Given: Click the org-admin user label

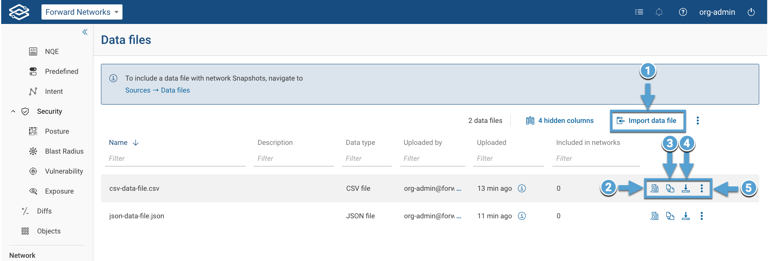Looking at the screenshot, I should [x=717, y=12].
